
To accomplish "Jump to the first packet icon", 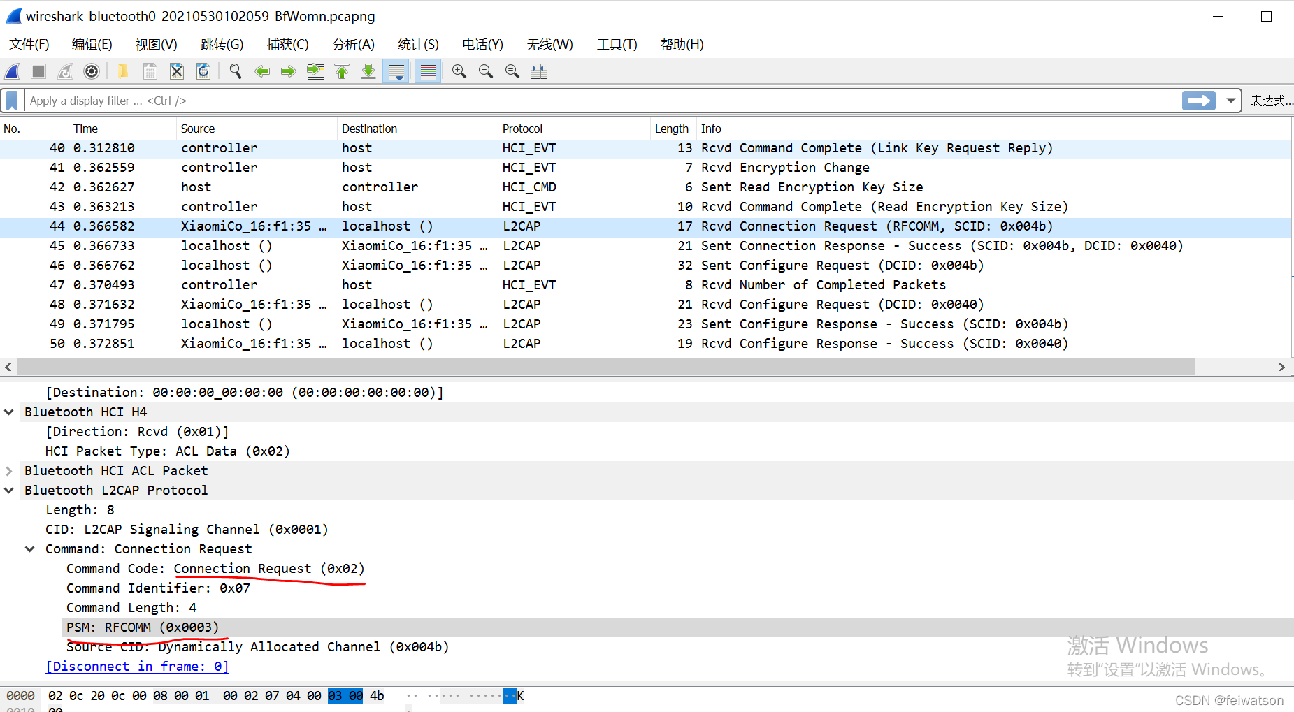I will click(x=342, y=71).
